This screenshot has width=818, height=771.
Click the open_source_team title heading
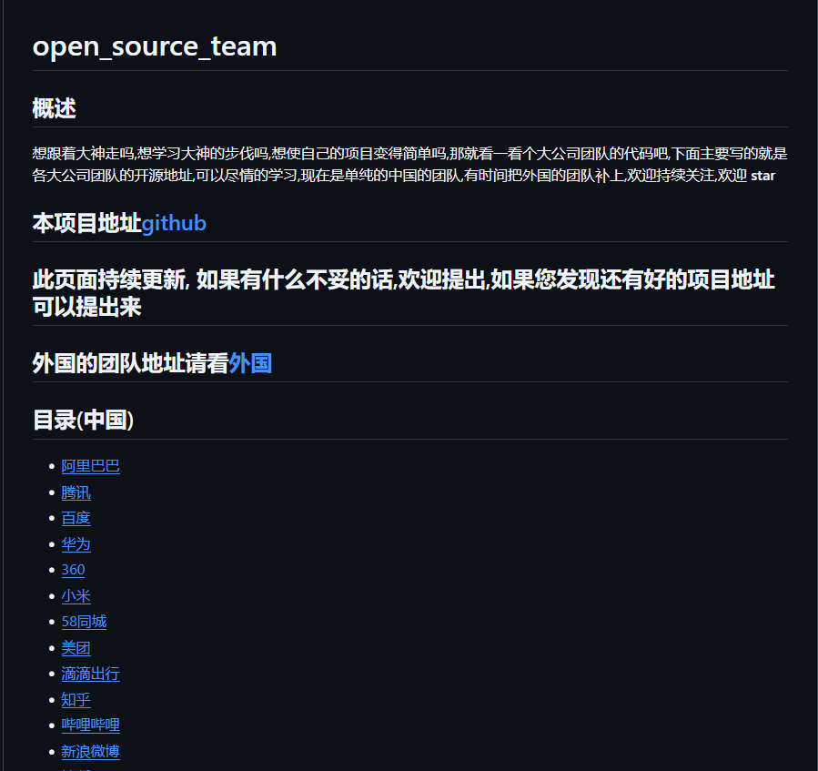coord(155,46)
